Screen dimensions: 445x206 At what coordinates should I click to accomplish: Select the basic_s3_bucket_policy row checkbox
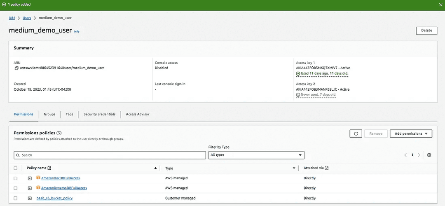point(16,198)
